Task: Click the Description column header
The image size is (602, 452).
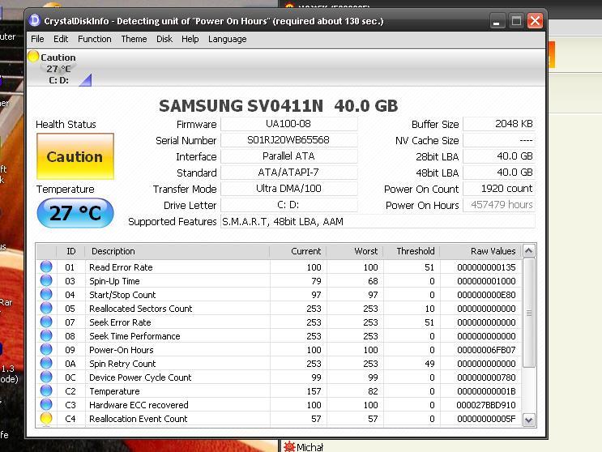Action: [x=177, y=251]
